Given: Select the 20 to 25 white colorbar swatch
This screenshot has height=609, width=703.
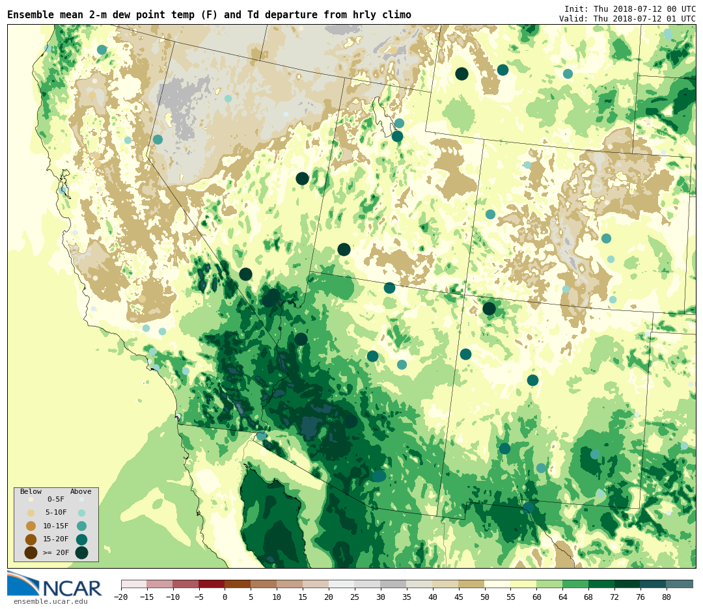Looking at the screenshot, I should [342, 584].
